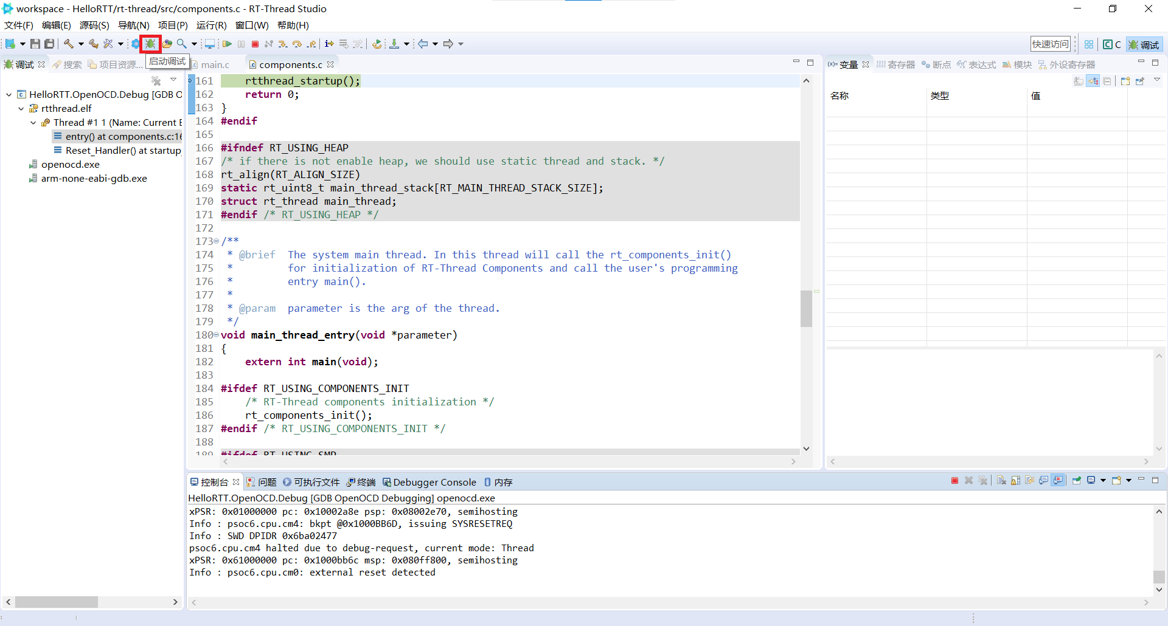Viewport: 1168px width, 626px height.
Task: Select arm-none-eabi-gdb.exe in debug tree
Action: point(88,178)
